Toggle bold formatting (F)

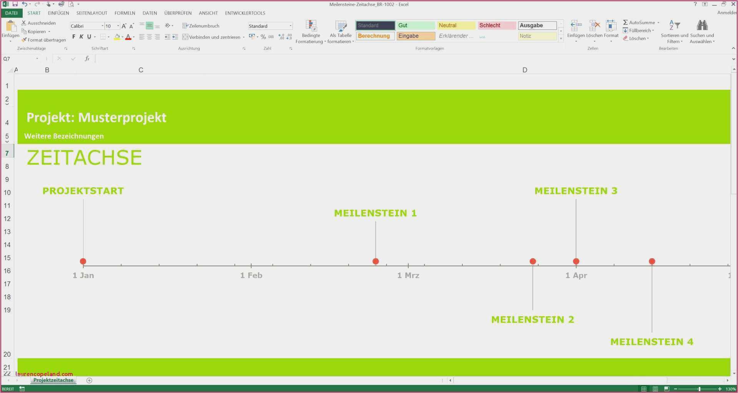point(74,37)
